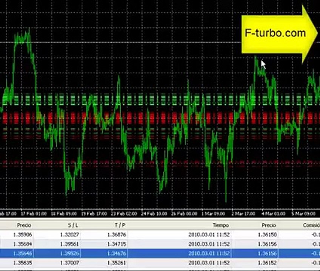Screen dimensions: 320x271
Task: Click the highlighted stop loss 1.39526
Action: pos(69,253)
